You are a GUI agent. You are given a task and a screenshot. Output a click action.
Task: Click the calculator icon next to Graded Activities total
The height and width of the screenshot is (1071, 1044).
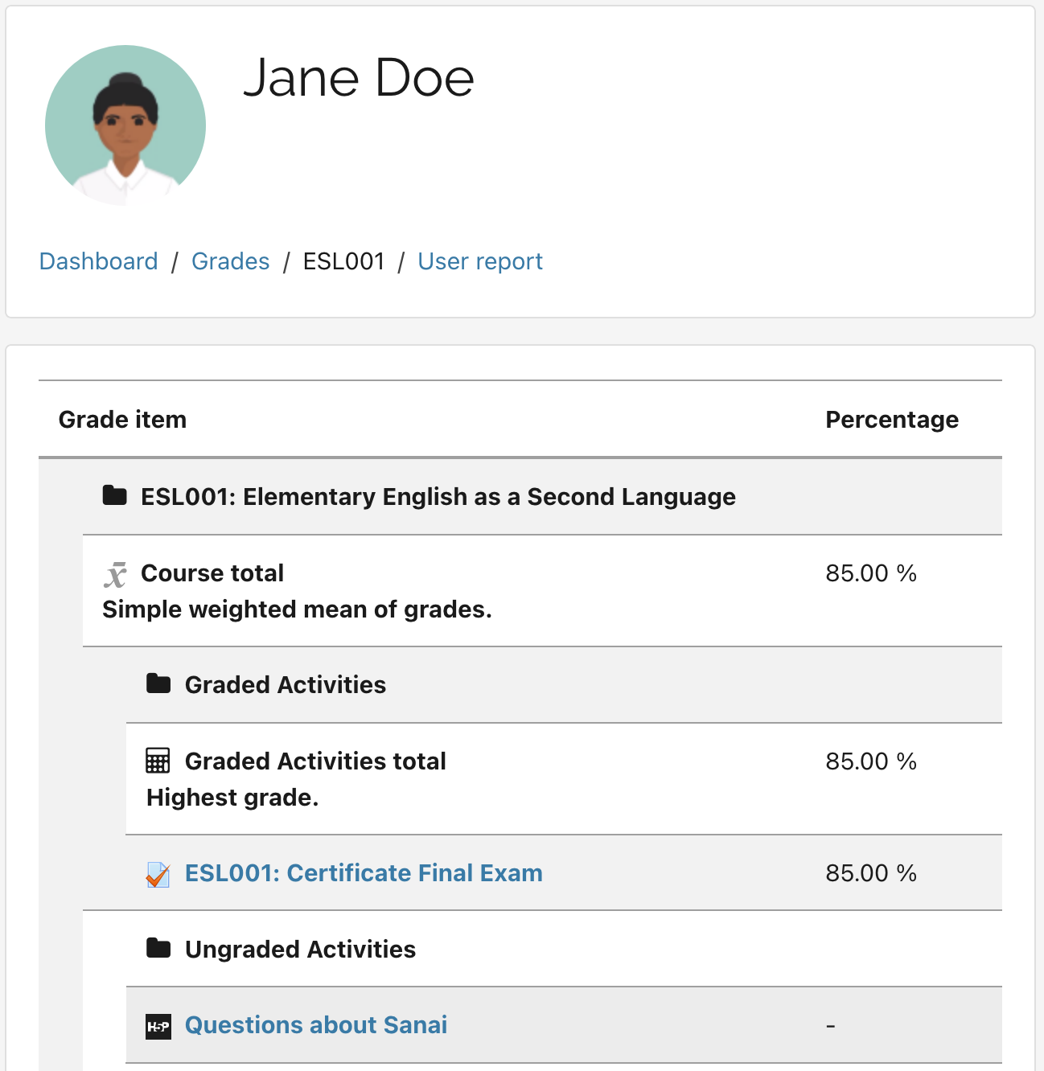(x=158, y=761)
